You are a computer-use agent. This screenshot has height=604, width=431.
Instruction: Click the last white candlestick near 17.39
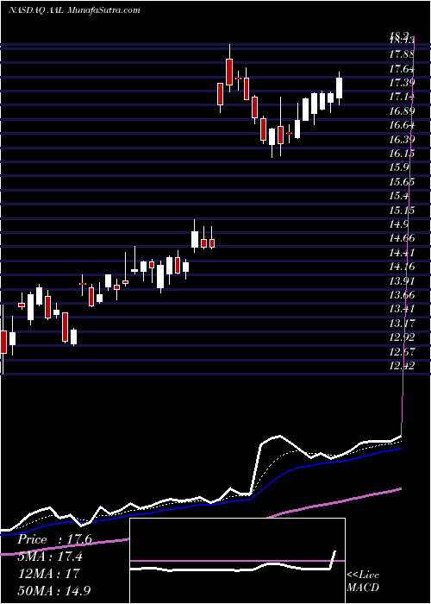pos(339,88)
